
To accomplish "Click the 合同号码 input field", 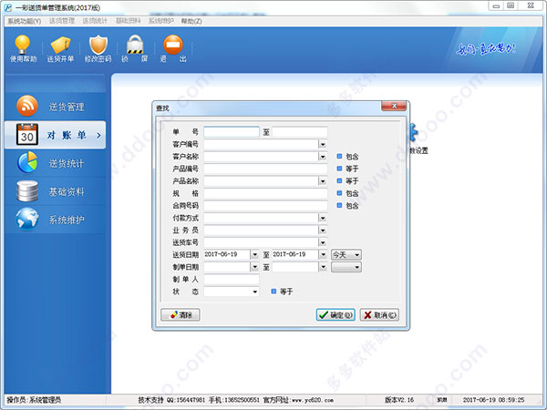I will click(265, 206).
